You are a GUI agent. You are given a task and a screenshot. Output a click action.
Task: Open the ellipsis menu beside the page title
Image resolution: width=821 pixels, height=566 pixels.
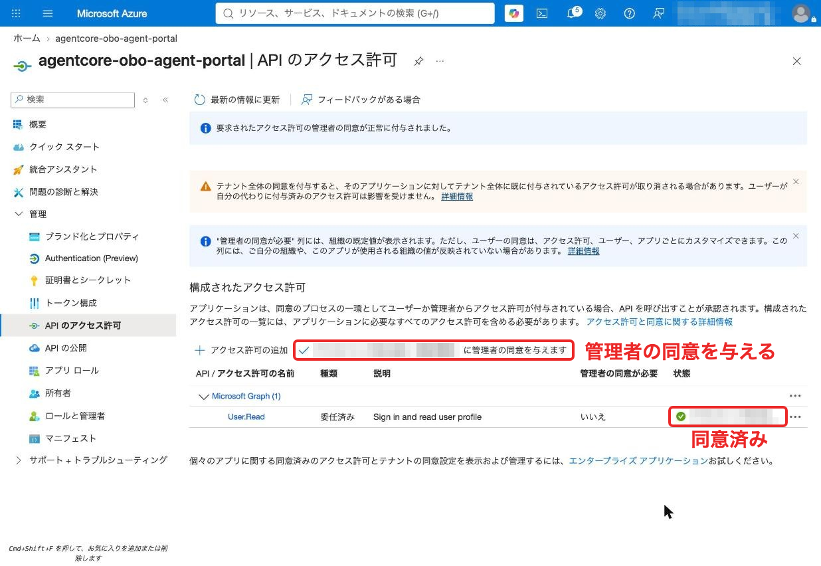(x=440, y=61)
